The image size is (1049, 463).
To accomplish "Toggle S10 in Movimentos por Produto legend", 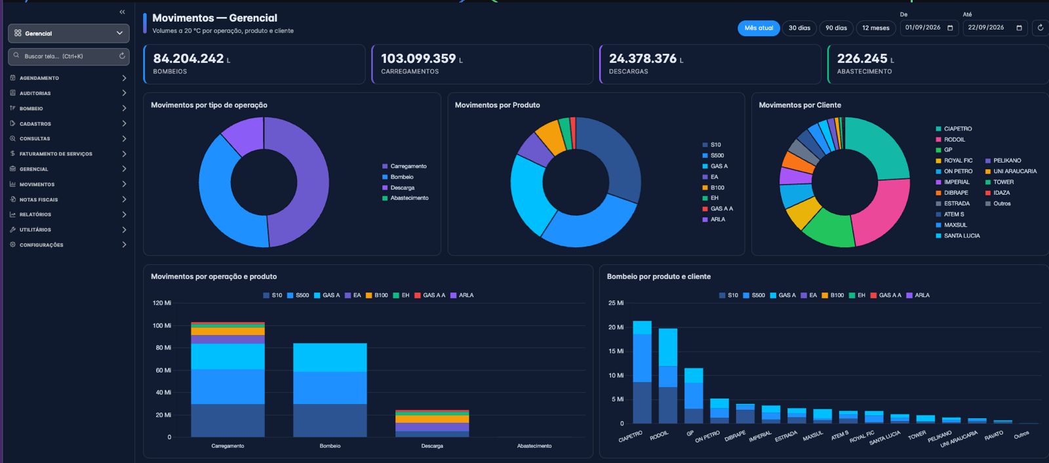I will pos(712,145).
